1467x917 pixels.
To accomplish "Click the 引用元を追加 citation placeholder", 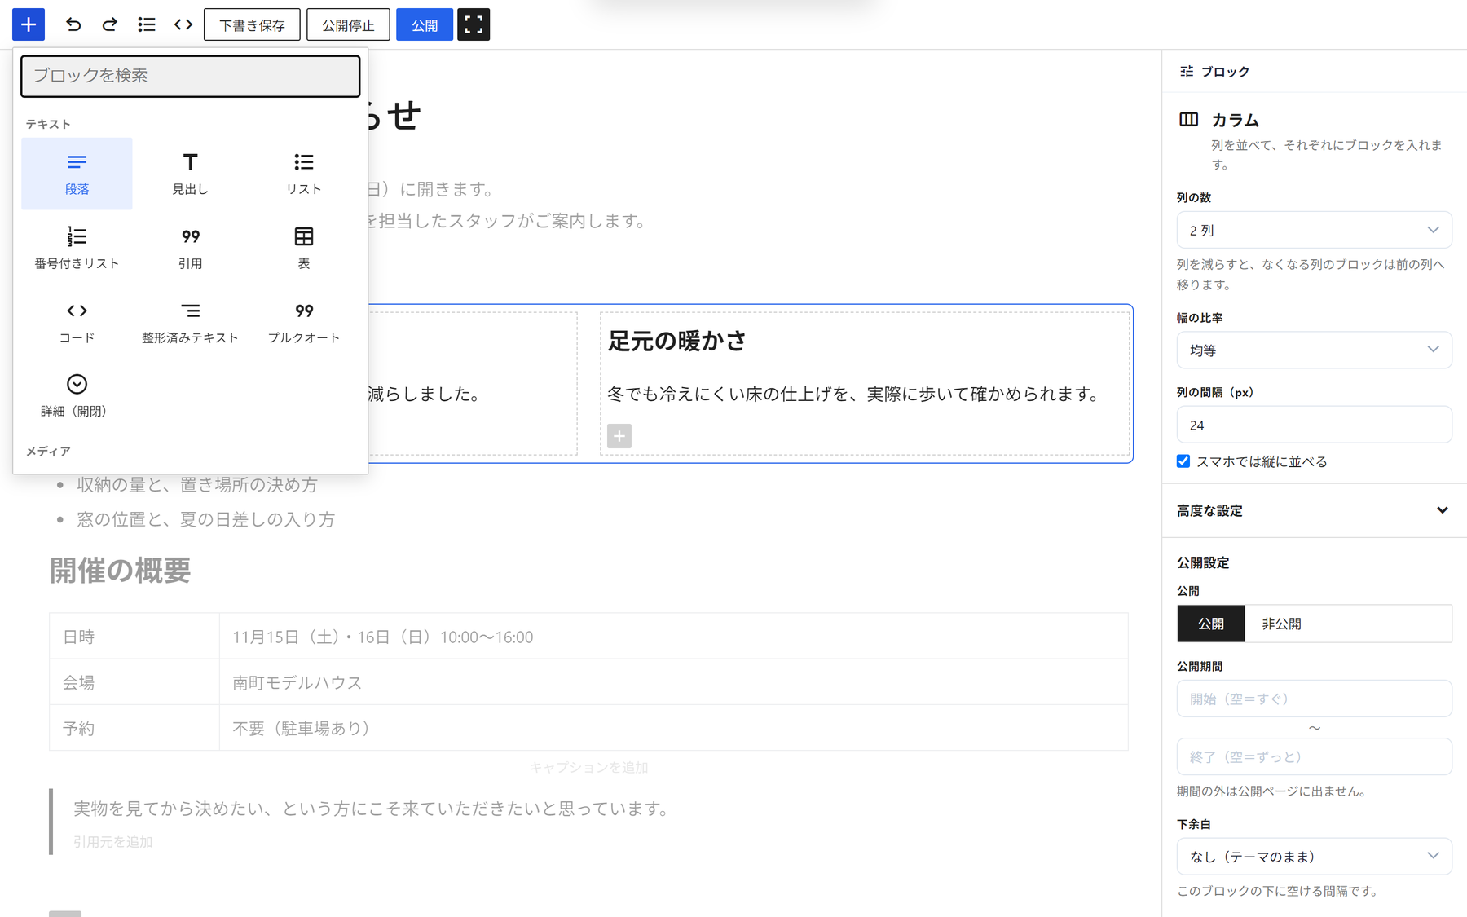I will [112, 842].
